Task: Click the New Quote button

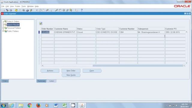Action: tap(71, 75)
